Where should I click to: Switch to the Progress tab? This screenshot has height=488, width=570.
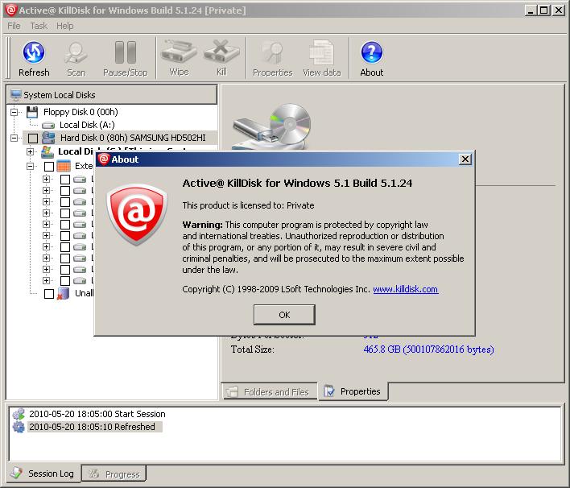tap(114, 474)
